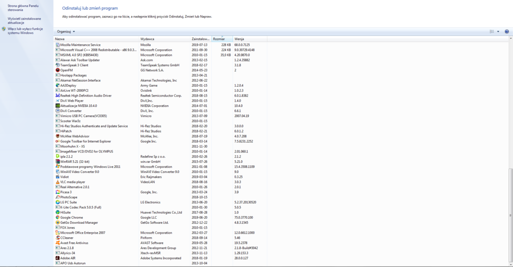Select the Scooter War3z entry
This screenshot has width=513, height=267.
point(160,121)
